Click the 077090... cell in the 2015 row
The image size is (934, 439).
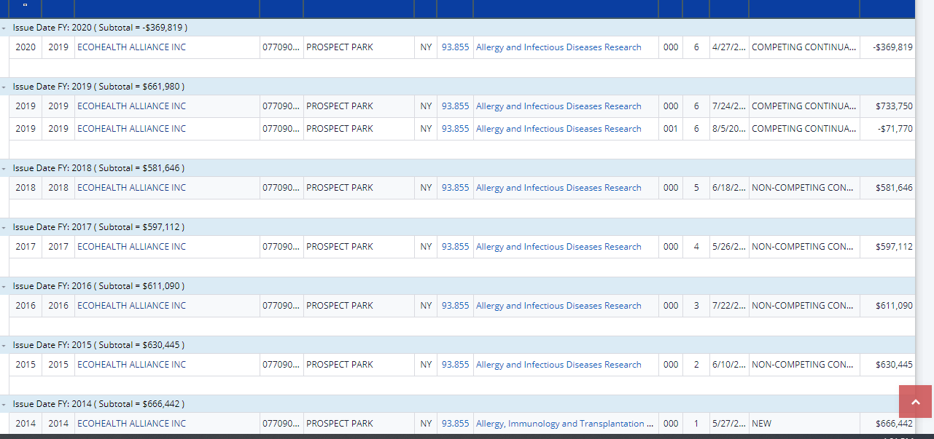[x=281, y=365]
